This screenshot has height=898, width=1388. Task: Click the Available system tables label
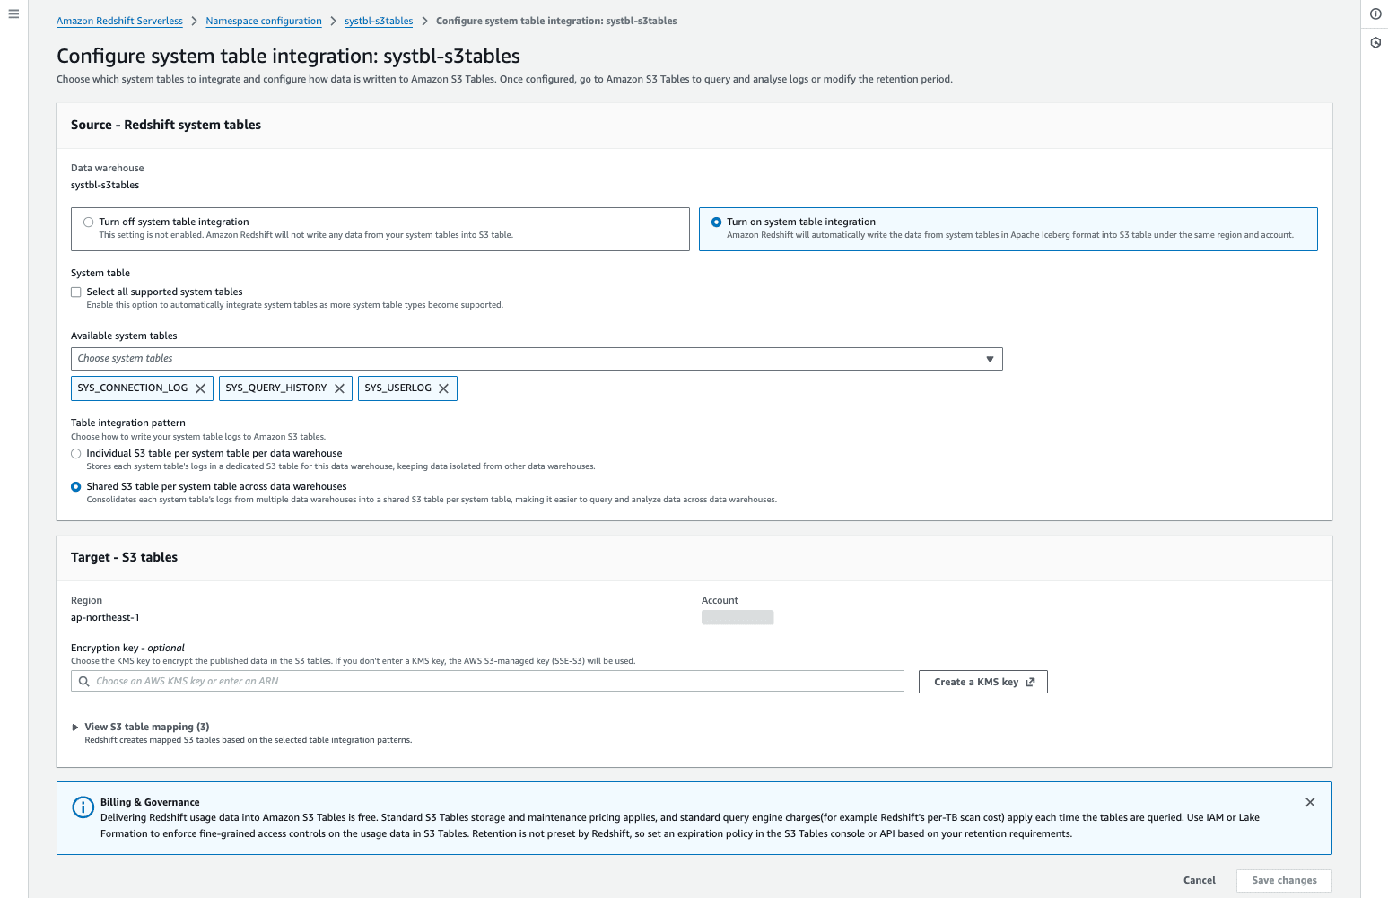[x=124, y=336]
